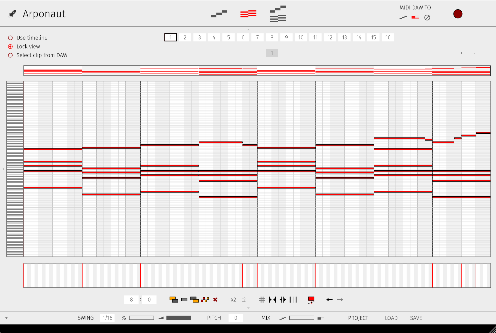The width and height of the screenshot is (496, 333).
Task: Select the red flag marker icon
Action: pyautogui.click(x=311, y=299)
